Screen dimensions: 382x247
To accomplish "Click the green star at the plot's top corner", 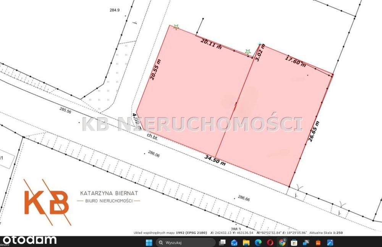I will [x=176, y=27].
